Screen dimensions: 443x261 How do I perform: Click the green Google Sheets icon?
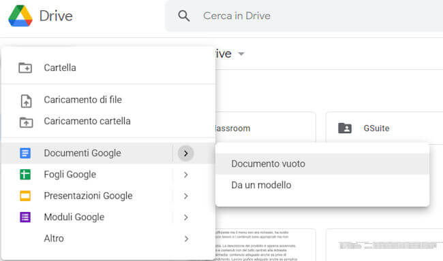pos(25,175)
